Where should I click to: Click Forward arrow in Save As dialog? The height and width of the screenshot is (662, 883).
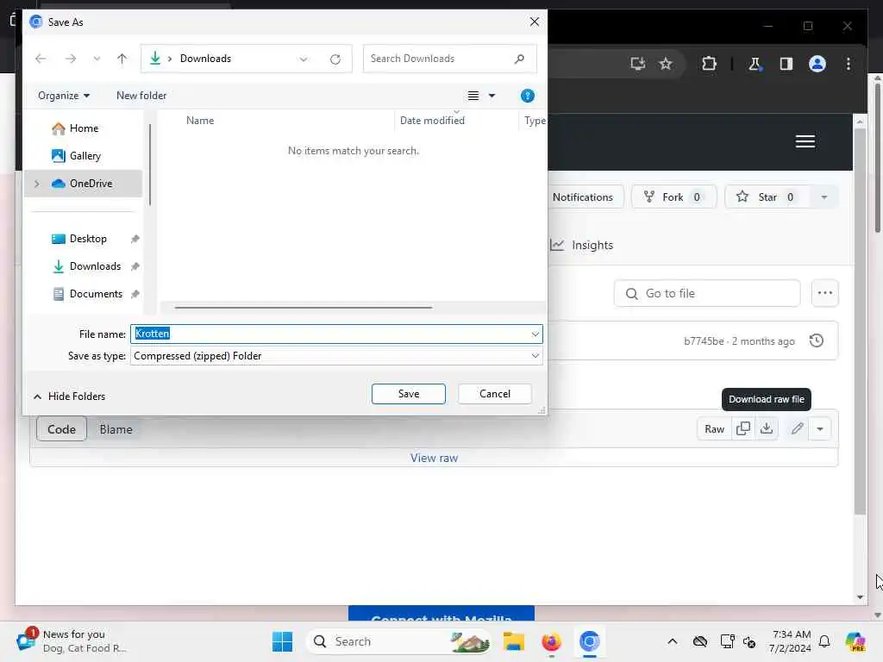pos(71,59)
